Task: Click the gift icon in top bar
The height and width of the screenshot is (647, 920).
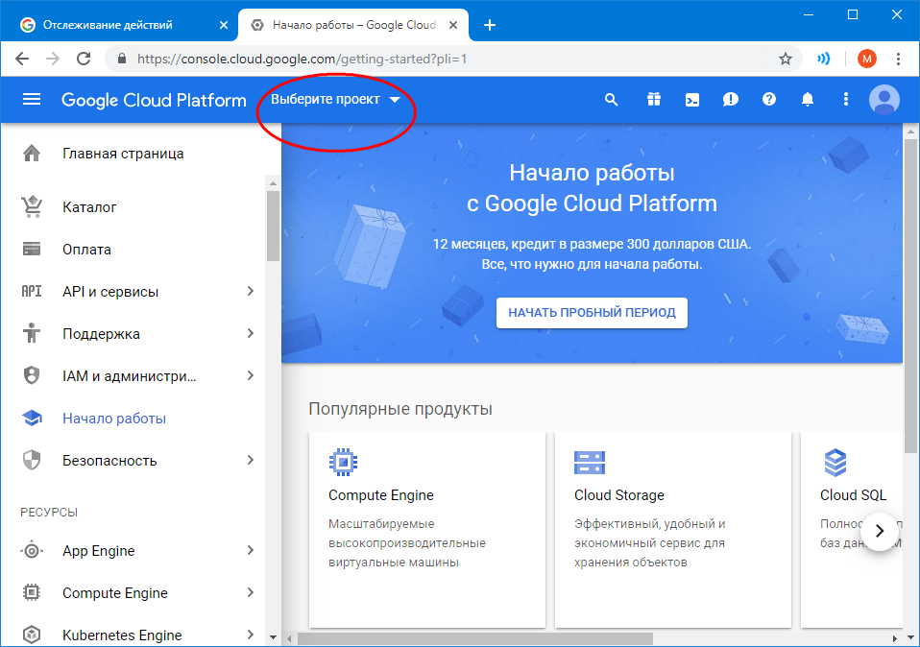Action: pyautogui.click(x=653, y=99)
